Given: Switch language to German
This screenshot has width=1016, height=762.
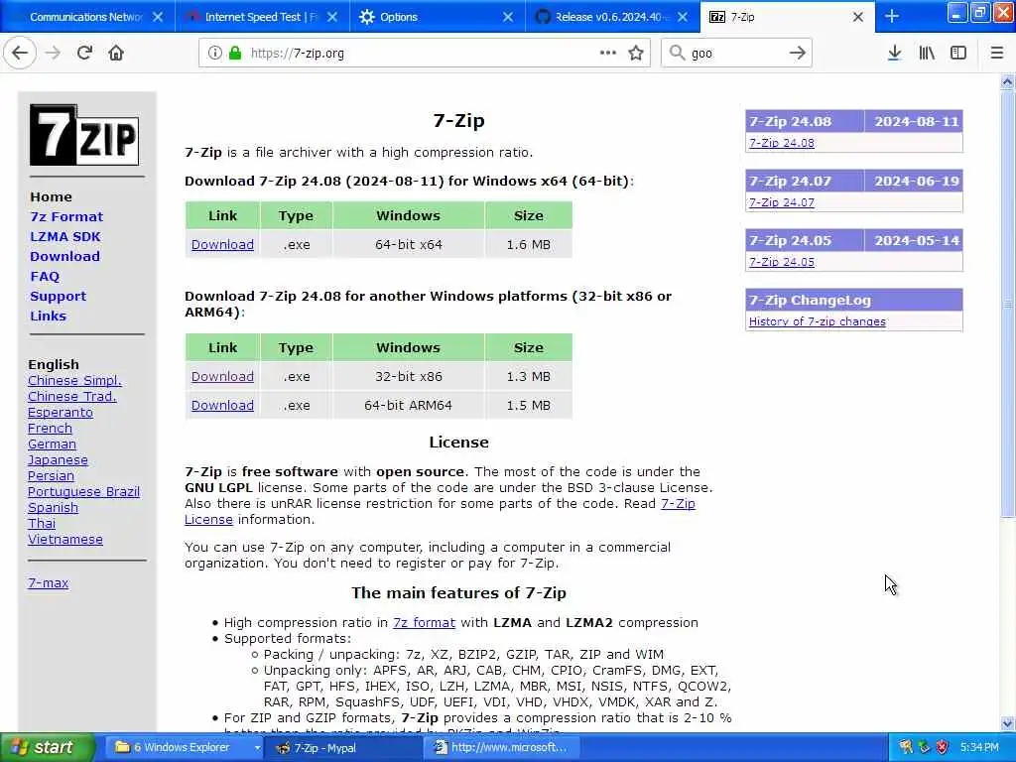Looking at the screenshot, I should (x=52, y=444).
